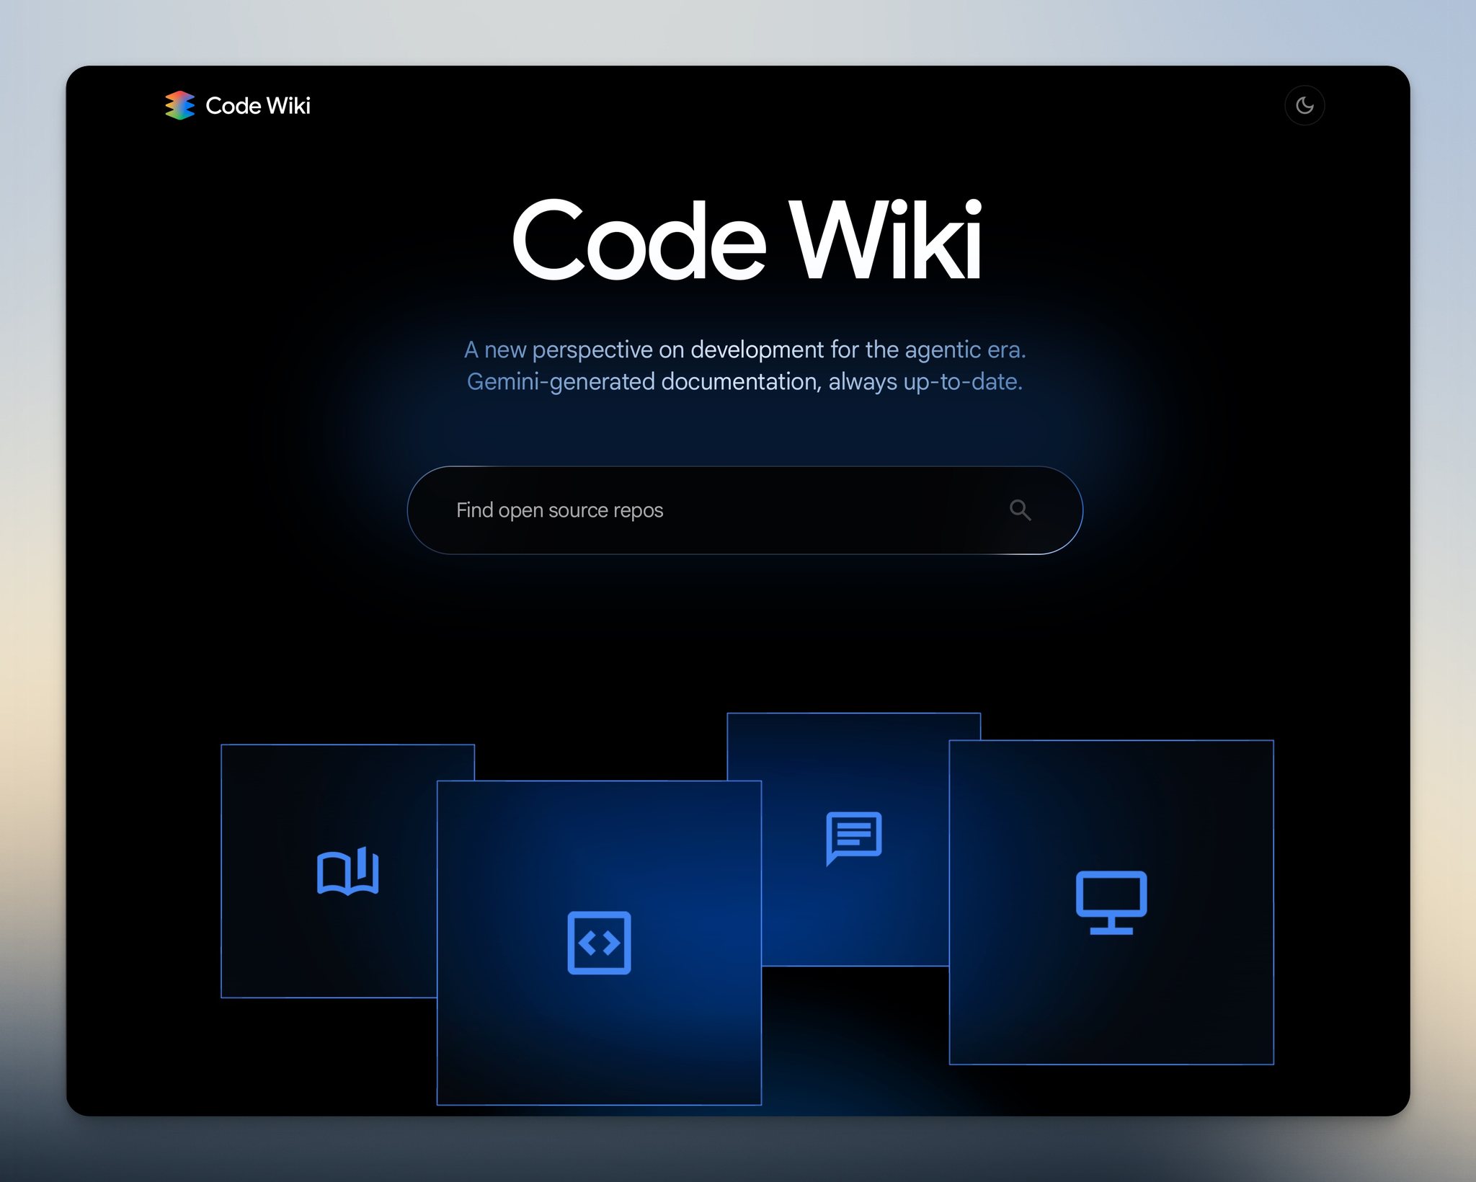Click the Code Wiki logo icon

[x=179, y=105]
